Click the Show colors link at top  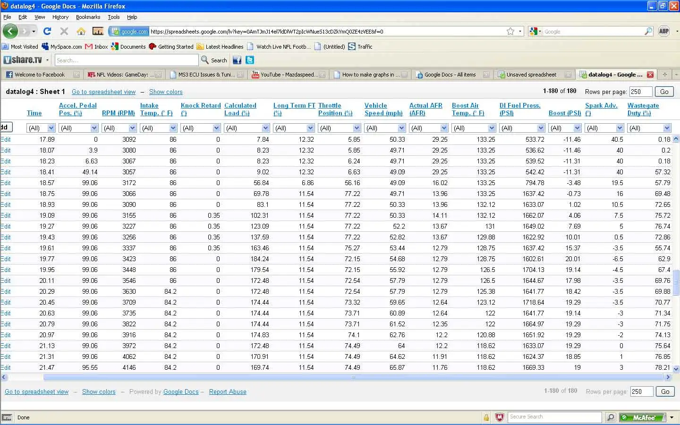(166, 92)
